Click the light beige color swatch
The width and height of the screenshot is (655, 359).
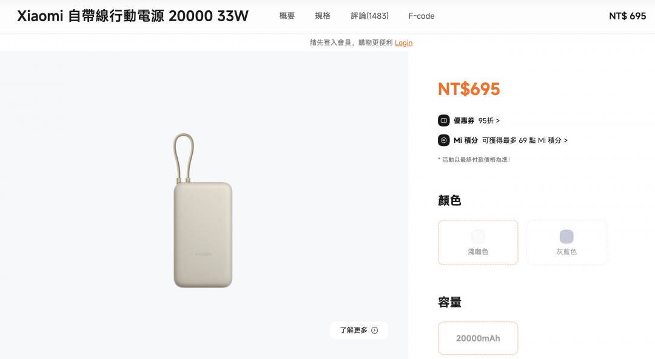tap(478, 237)
